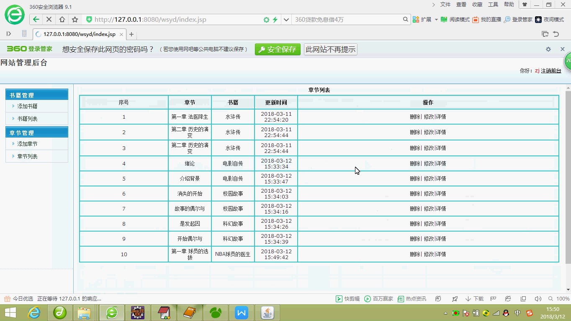The width and height of the screenshot is (571, 321).
Task: Toggle the browser sound mute icon
Action: 538,299
